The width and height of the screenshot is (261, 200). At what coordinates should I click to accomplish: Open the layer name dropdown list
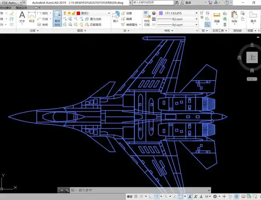pos(109,13)
